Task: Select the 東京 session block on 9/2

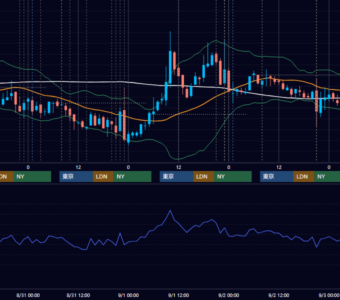Action: (276, 176)
